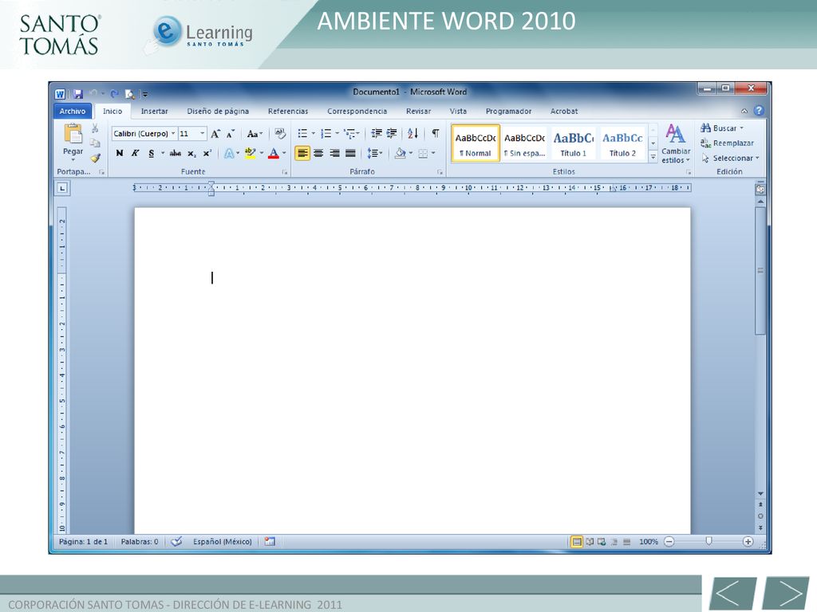Click the Superscript x² icon

click(207, 154)
